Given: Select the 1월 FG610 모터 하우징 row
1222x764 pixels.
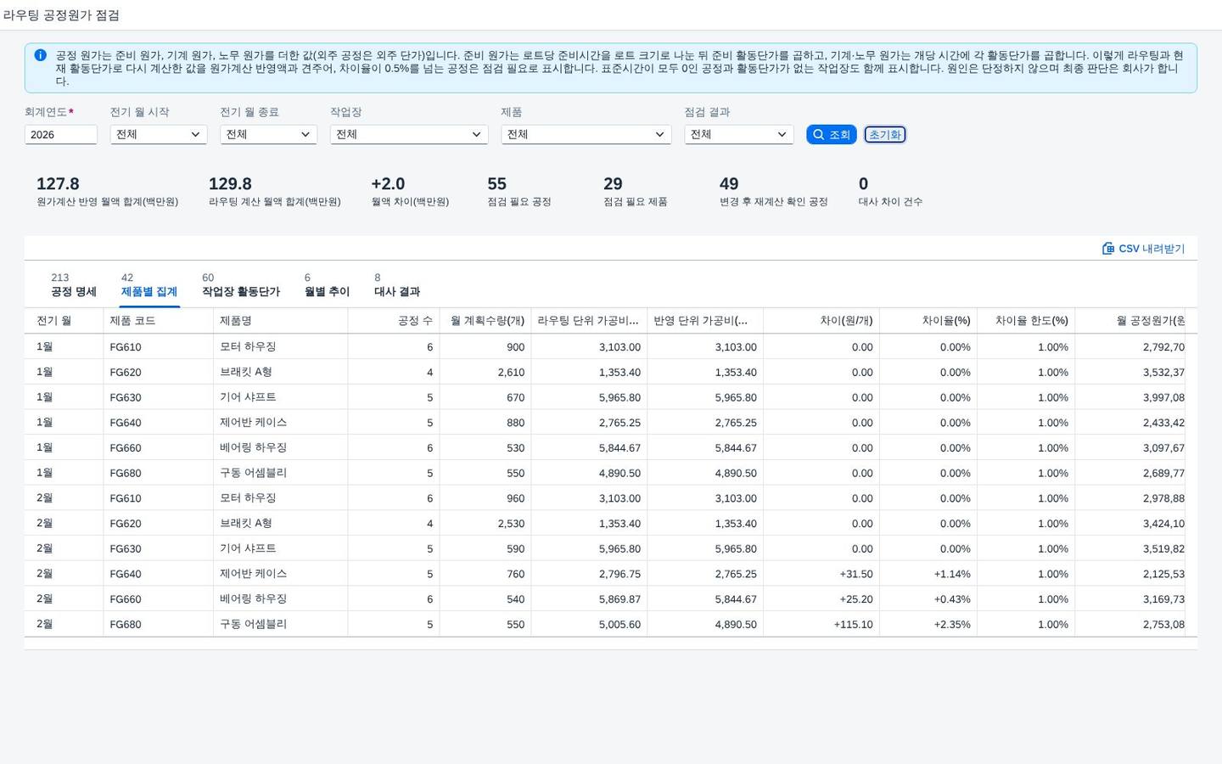Looking at the screenshot, I should coord(611,346).
